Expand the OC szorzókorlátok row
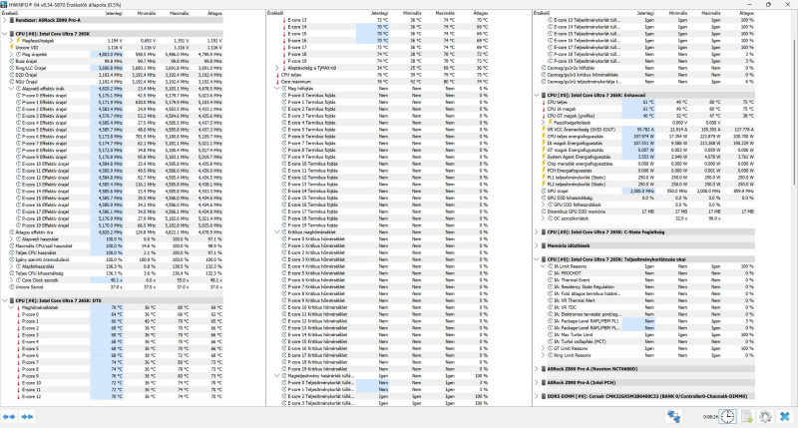Image resolution: width=798 pixels, height=428 pixels. click(543, 218)
